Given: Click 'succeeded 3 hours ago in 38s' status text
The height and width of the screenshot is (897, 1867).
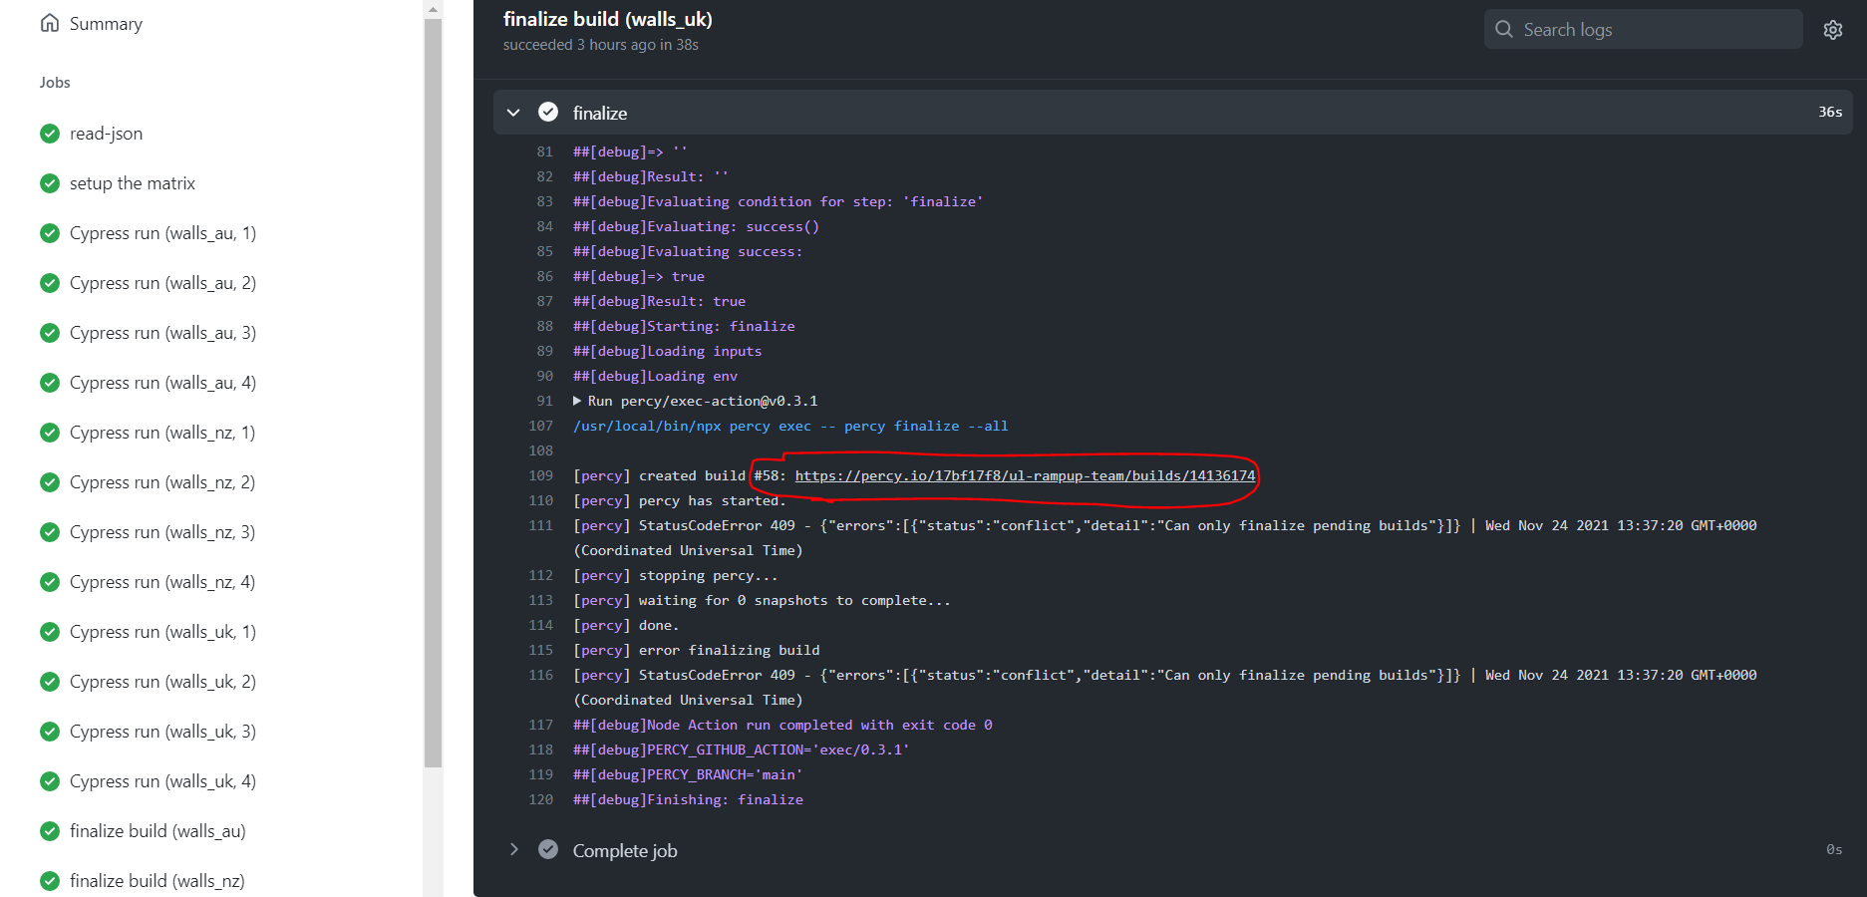Looking at the screenshot, I should coord(601,45).
